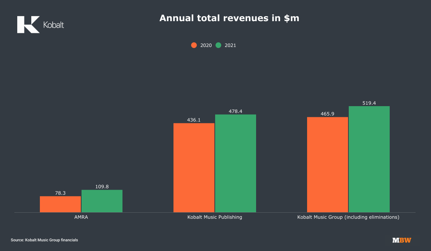Viewport: 431px width, 251px height.
Task: Select the 2020 legend label
Action: pos(206,46)
